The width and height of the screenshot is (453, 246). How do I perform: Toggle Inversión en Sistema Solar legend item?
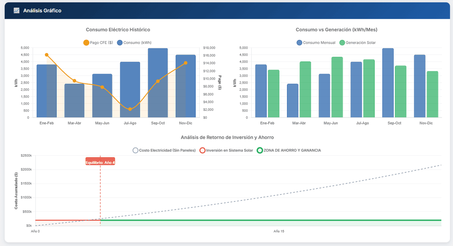[x=226, y=150]
